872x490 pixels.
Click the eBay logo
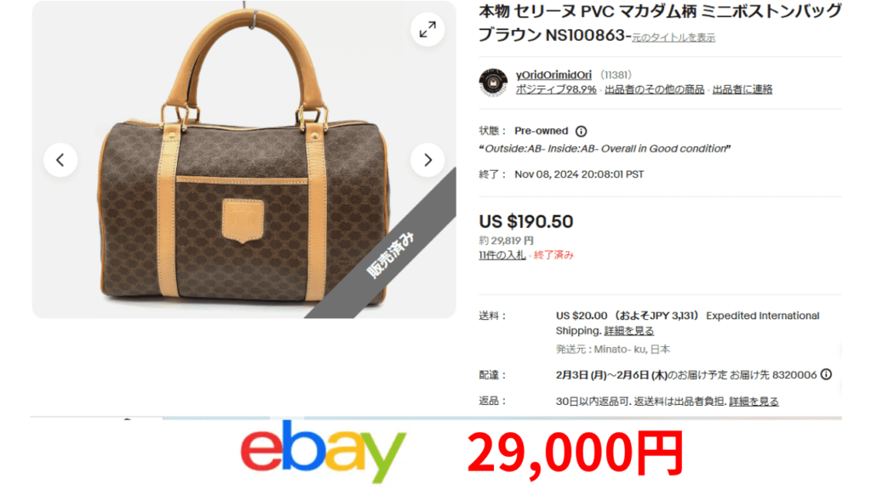[x=323, y=451]
